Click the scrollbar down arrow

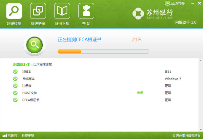(x=201, y=130)
